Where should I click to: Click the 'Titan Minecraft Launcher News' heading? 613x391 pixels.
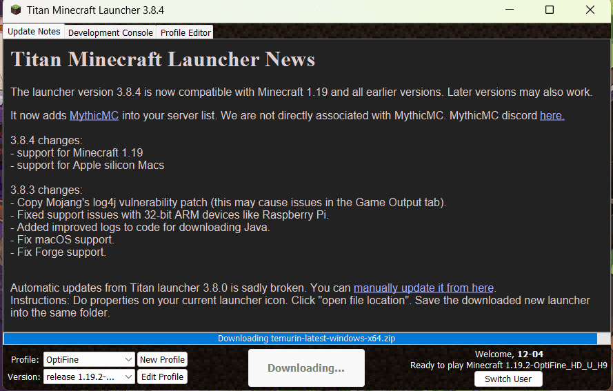click(x=163, y=59)
